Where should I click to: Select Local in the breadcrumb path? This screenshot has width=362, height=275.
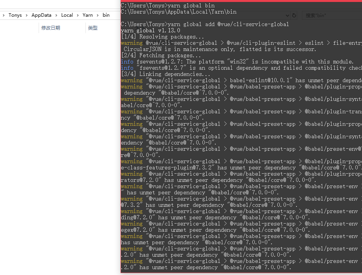(x=67, y=15)
